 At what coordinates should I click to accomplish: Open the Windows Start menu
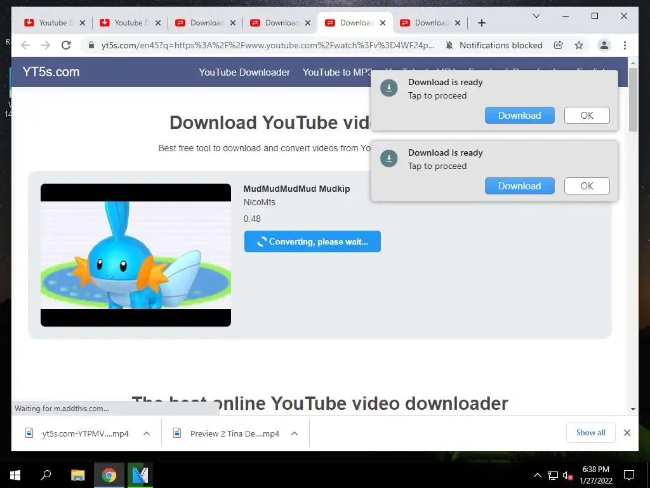click(x=15, y=475)
